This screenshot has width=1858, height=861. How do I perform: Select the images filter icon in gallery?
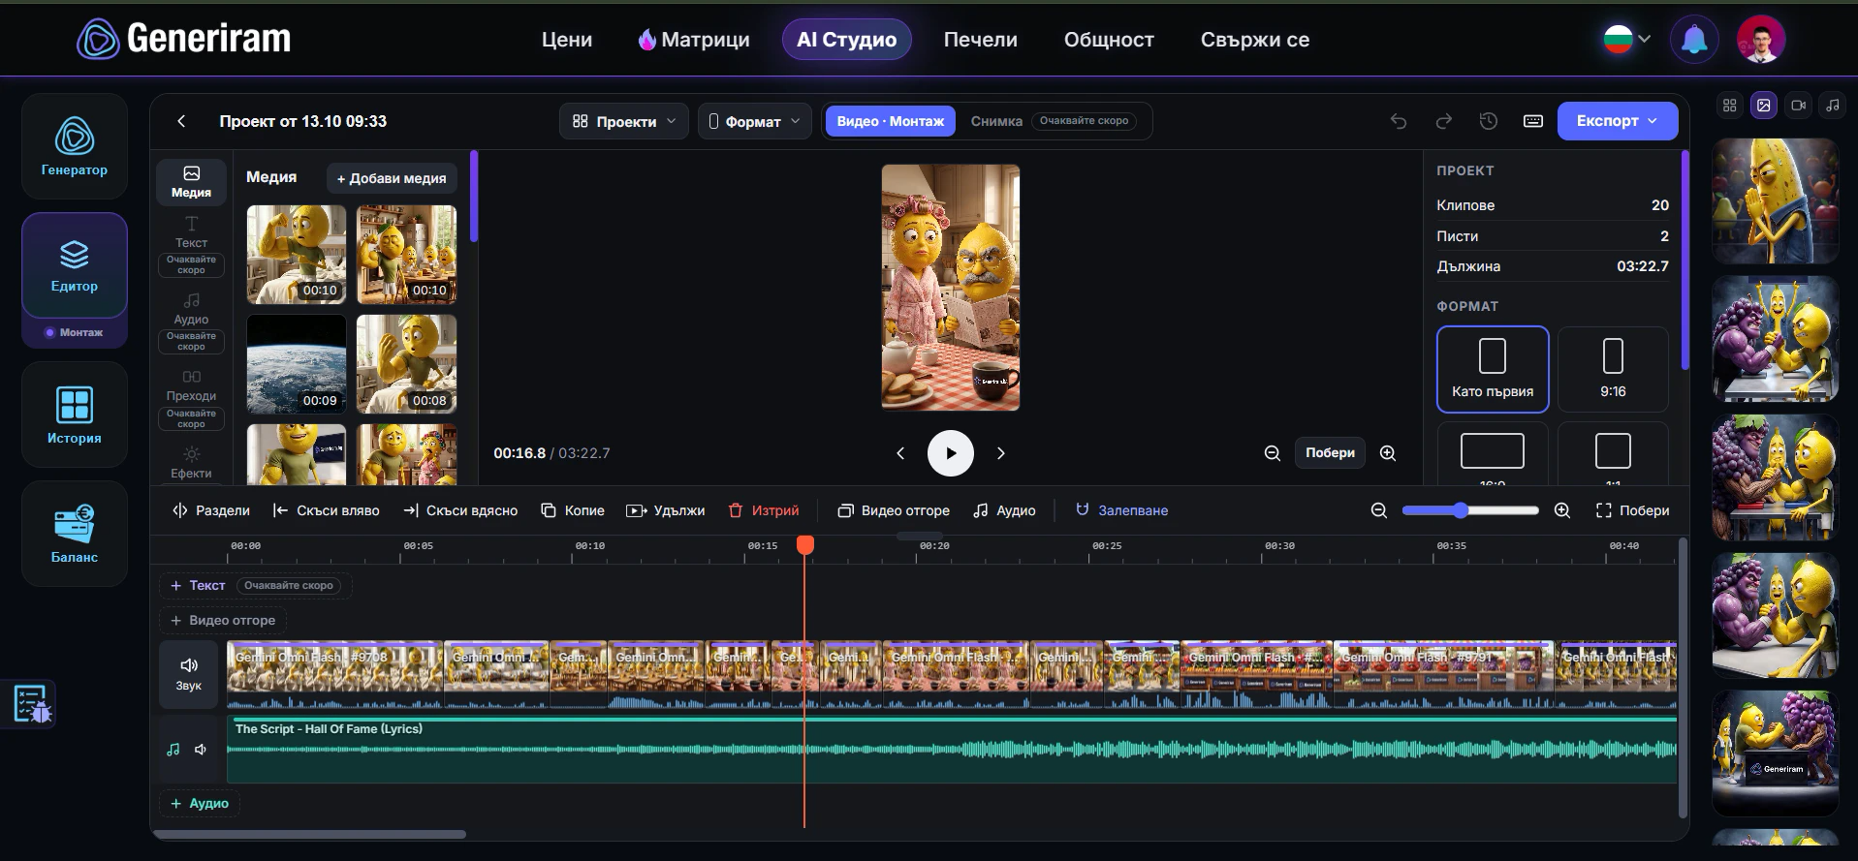(x=1764, y=106)
